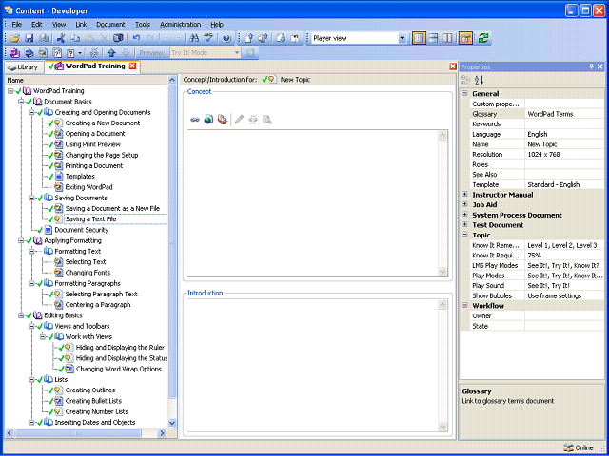Switch to the Library tab
609x456 pixels.
tap(24, 67)
